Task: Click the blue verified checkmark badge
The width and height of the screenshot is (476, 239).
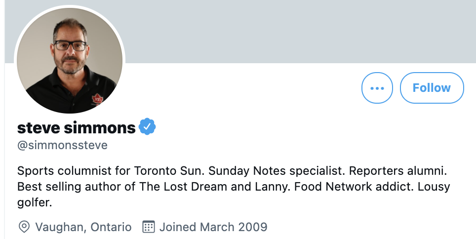Action: coord(147,126)
